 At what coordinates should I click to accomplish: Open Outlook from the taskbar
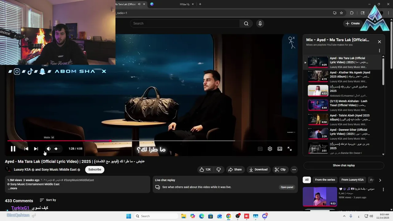coord(220,216)
